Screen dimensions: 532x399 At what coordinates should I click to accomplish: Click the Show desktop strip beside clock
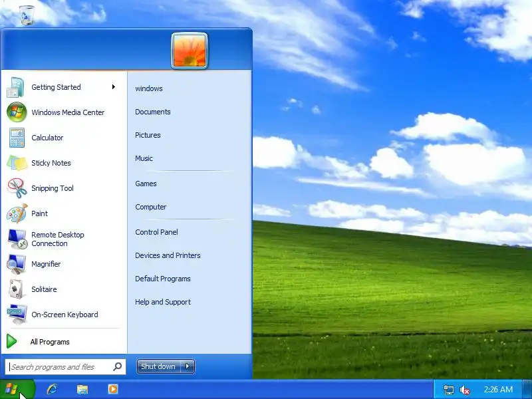527,390
